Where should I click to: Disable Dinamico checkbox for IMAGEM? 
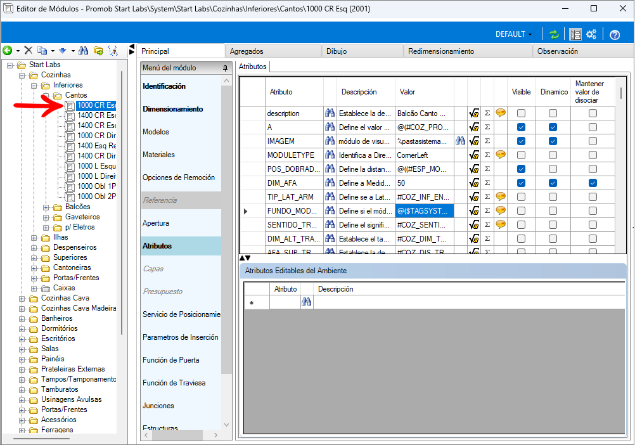[x=553, y=141]
